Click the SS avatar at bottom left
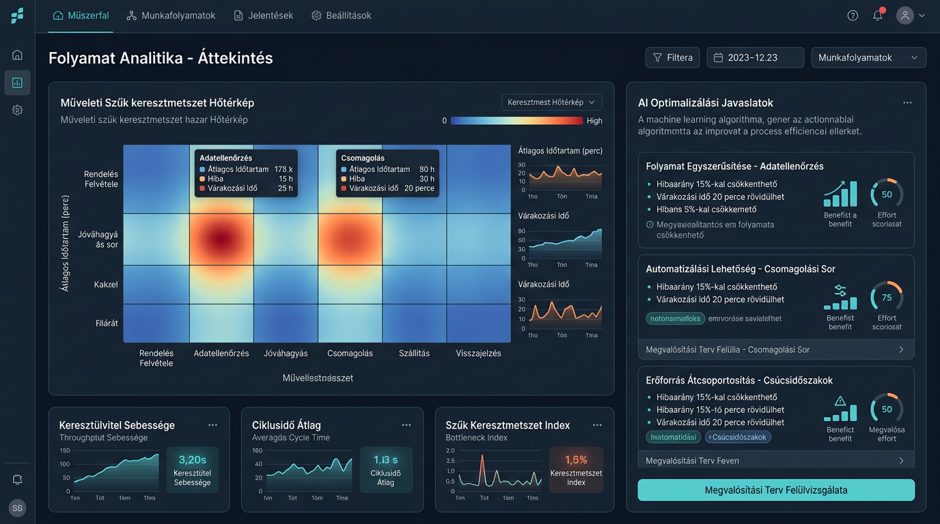 pyautogui.click(x=17, y=508)
